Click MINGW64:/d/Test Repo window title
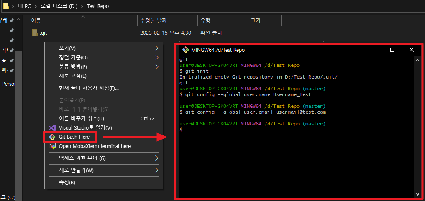Image resolution: width=425 pixels, height=201 pixels. coord(218,50)
